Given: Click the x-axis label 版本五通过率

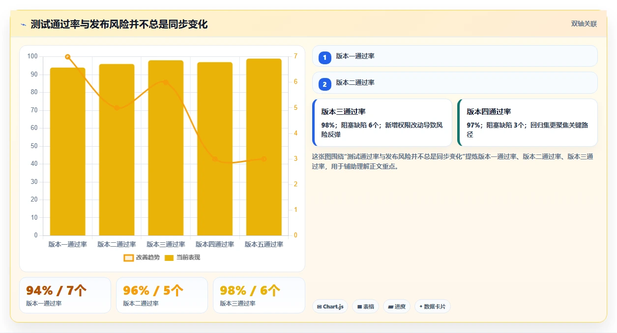Looking at the screenshot, I should point(264,244).
